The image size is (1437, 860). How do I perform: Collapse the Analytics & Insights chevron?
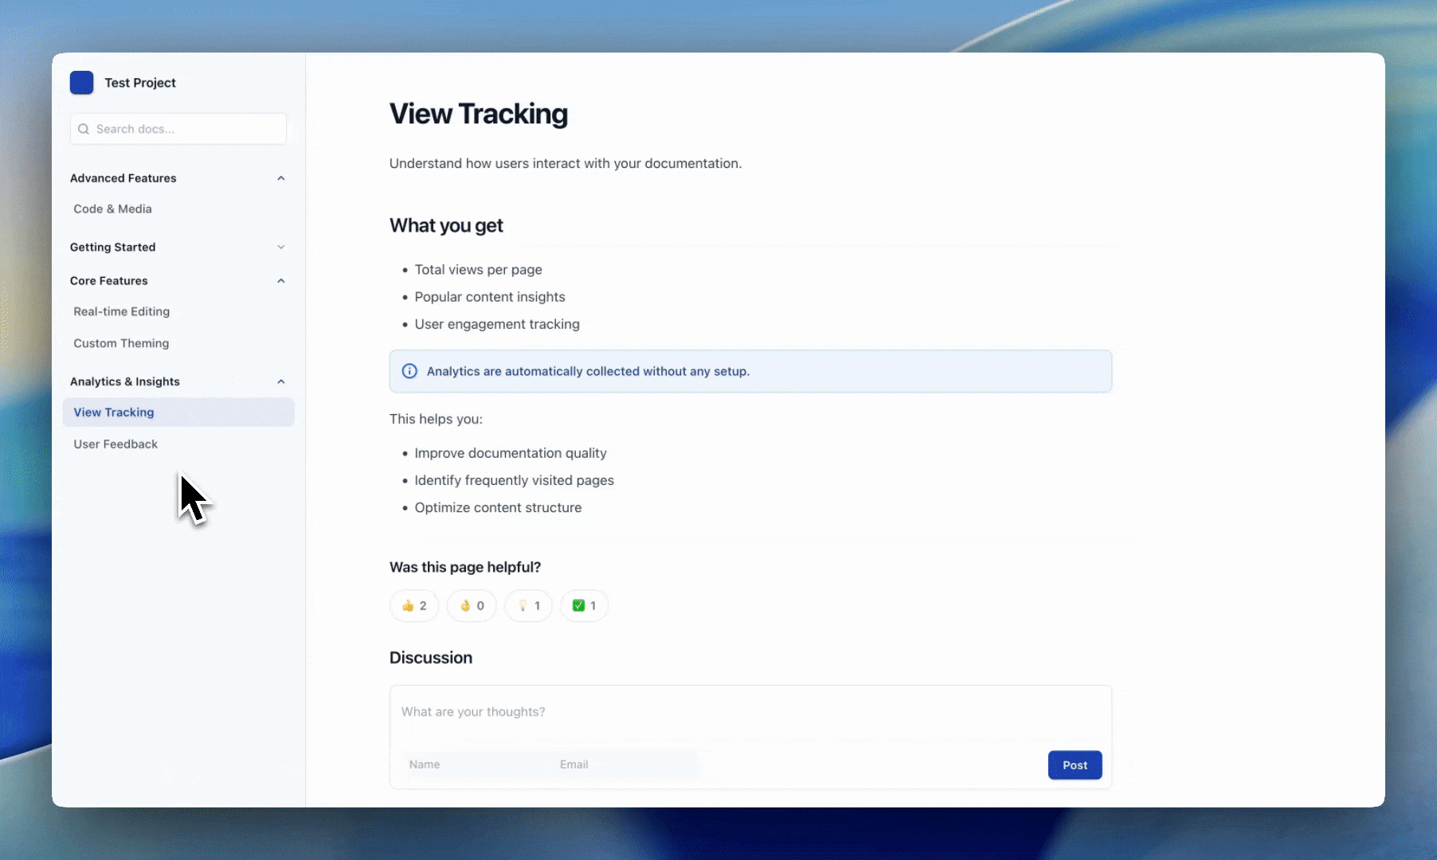[x=280, y=381]
